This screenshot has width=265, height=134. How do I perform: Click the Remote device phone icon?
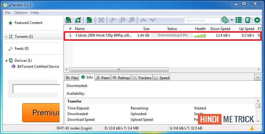pyautogui.click(x=248, y=20)
